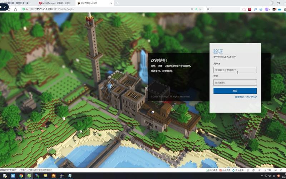
Task: Open the skin (shirt) icon in the title bar
Action: click(279, 3)
